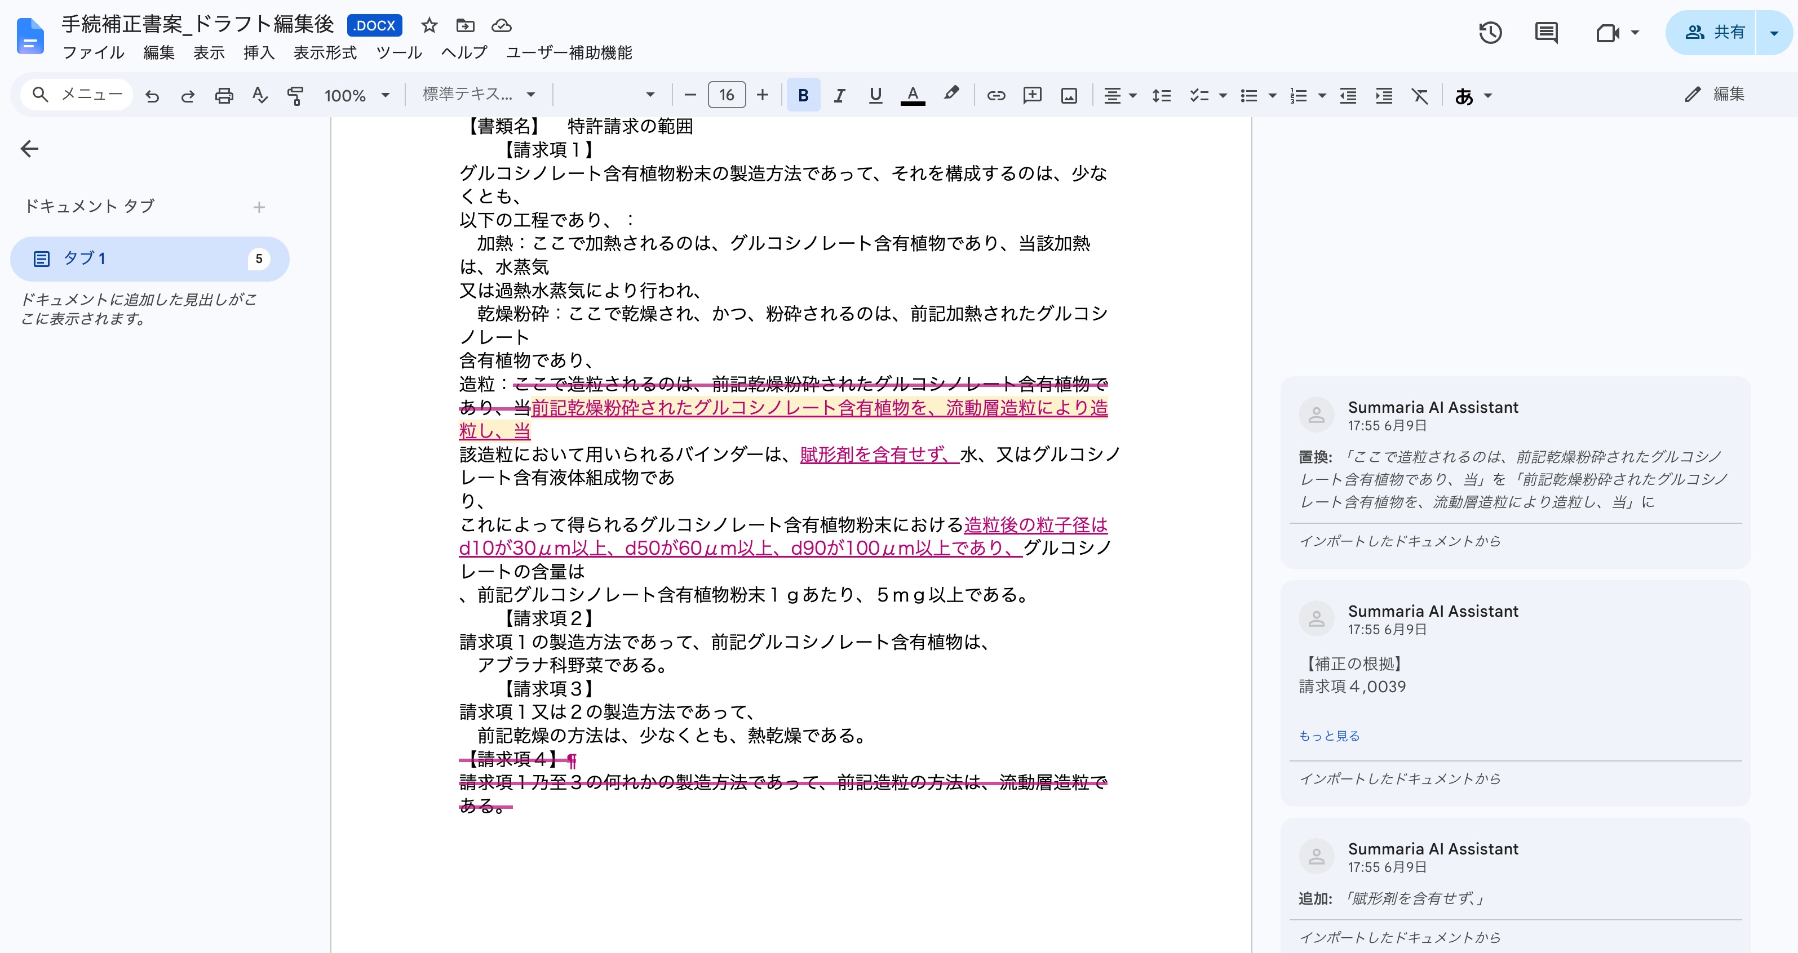Viewport: 1798px width, 953px height.
Task: Add a comment from toolbar
Action: [1033, 96]
